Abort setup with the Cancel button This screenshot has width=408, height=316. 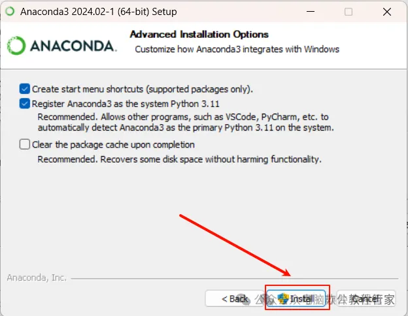coord(366,298)
